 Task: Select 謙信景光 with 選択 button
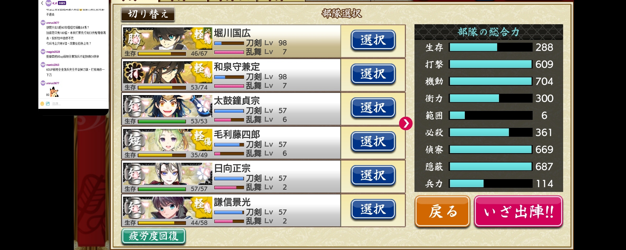tap(373, 210)
